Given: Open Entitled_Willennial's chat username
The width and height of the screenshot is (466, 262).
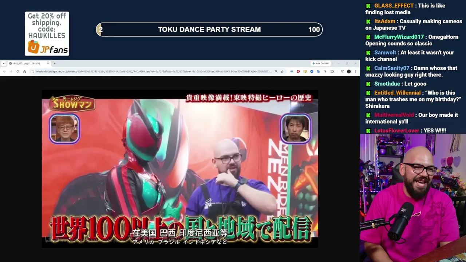Looking at the screenshot, I should coord(397,93).
